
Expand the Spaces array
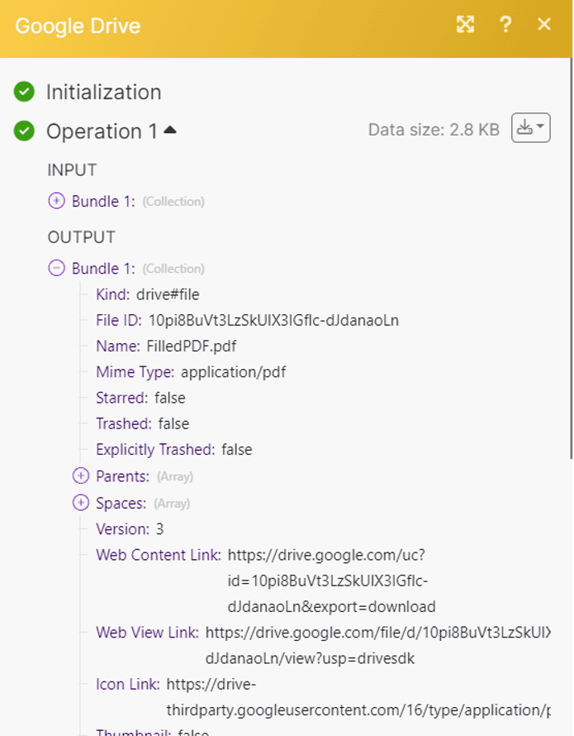(81, 502)
